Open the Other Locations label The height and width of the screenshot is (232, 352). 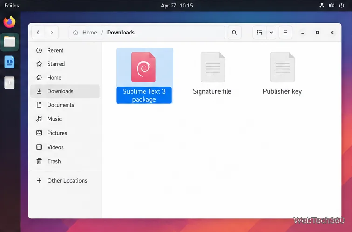pyautogui.click(x=67, y=181)
